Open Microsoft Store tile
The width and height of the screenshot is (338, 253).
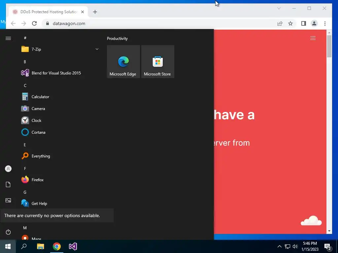157,62
